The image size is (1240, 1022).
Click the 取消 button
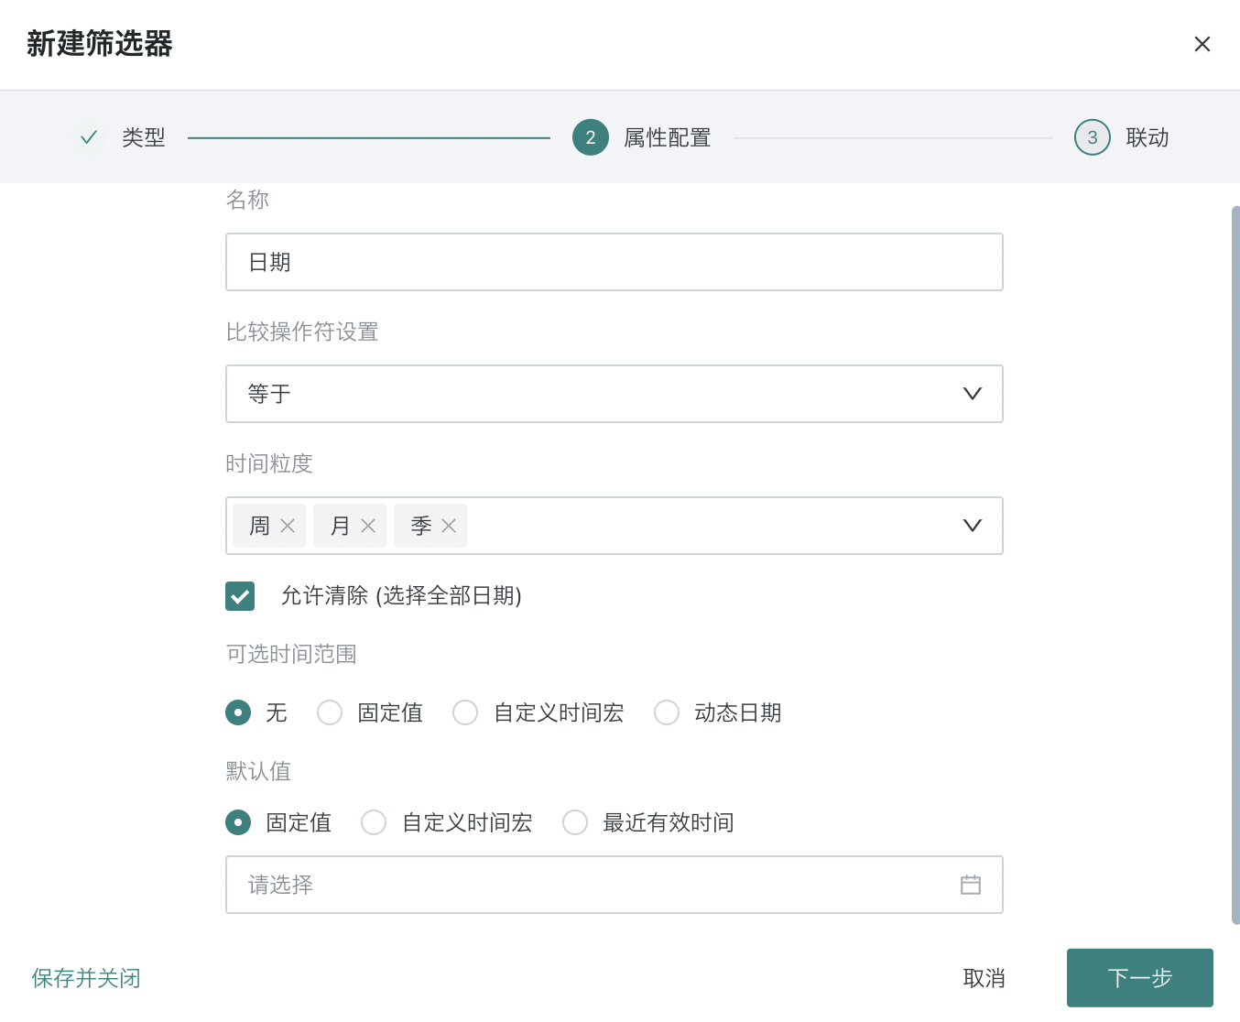984,978
